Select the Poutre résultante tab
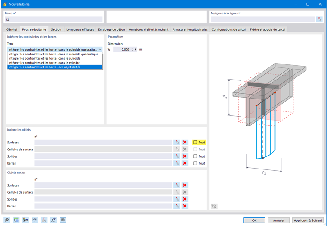Screen dimensions: 328x226 (34, 29)
